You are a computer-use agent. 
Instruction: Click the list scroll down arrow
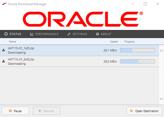pyautogui.click(x=161, y=99)
